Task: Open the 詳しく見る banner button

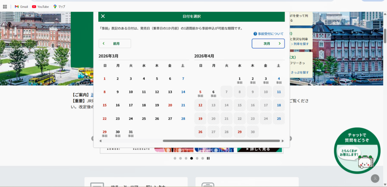Action: [x=260, y=149]
